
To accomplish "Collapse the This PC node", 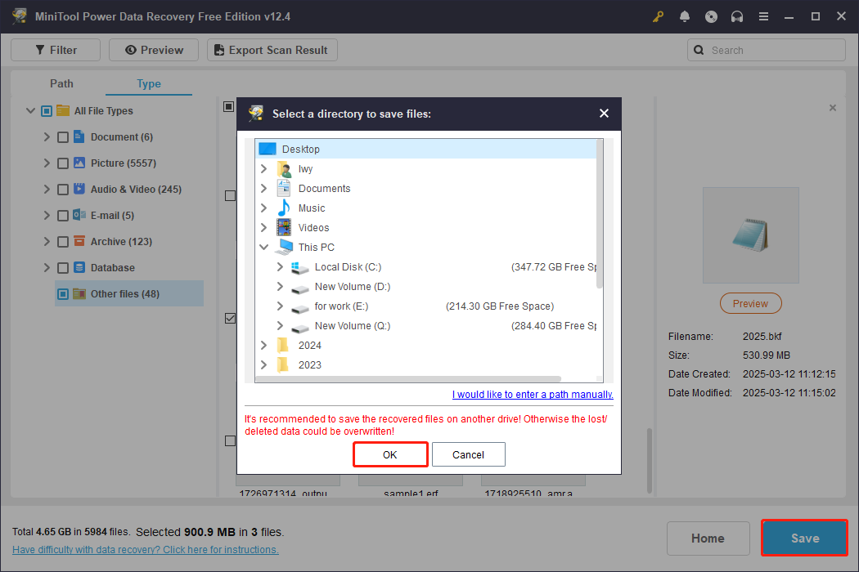I will [x=263, y=248].
